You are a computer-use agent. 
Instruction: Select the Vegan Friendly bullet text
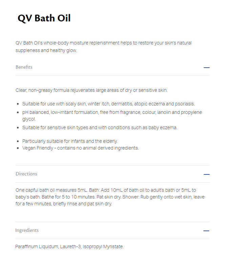point(80,148)
